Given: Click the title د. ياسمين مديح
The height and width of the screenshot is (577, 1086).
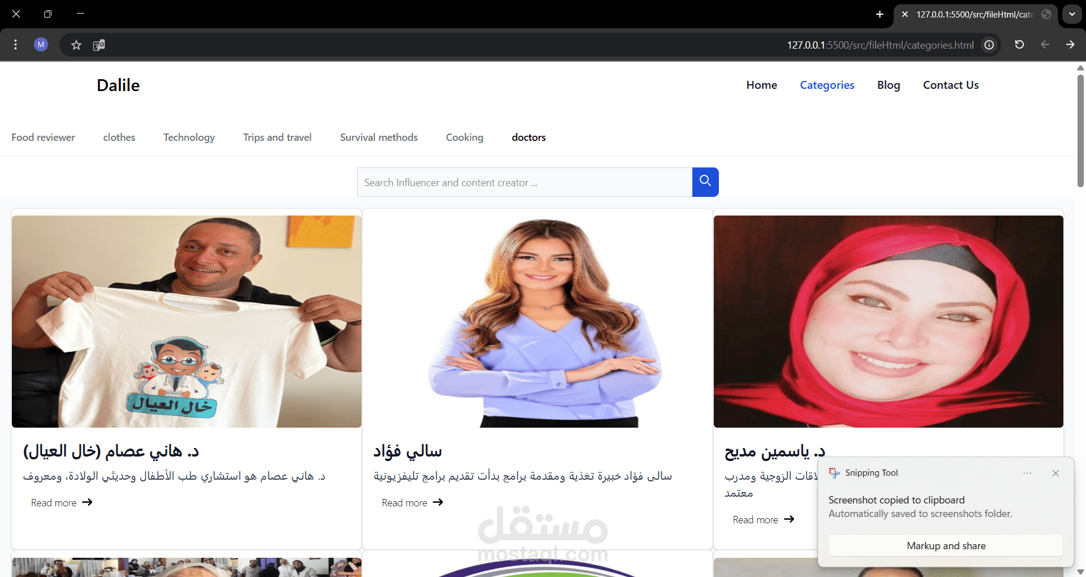Looking at the screenshot, I should [x=775, y=451].
